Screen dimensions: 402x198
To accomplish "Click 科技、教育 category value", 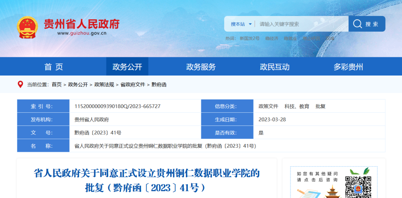I will click(x=297, y=106).
